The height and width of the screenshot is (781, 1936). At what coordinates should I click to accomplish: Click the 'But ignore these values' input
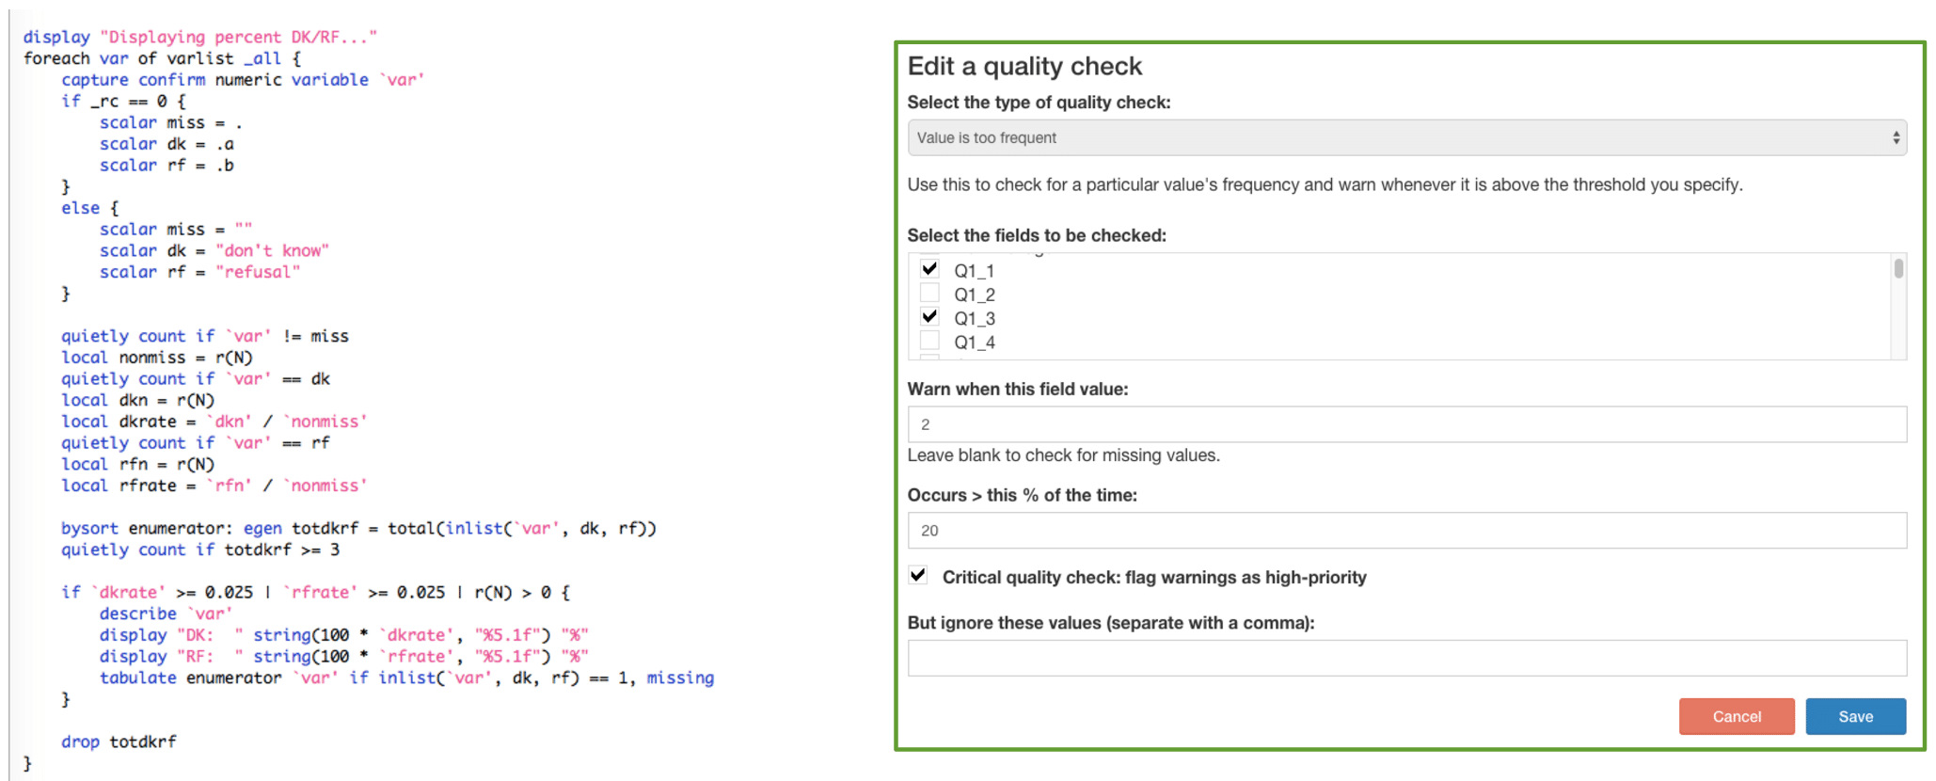[x=1406, y=658]
